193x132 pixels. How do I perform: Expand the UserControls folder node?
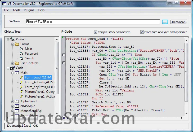coord(12,63)
